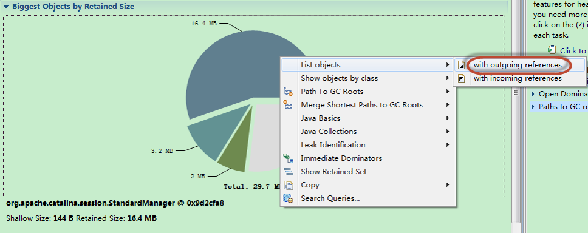
Task: Click the Path To GC Roots icon
Action: pos(288,92)
